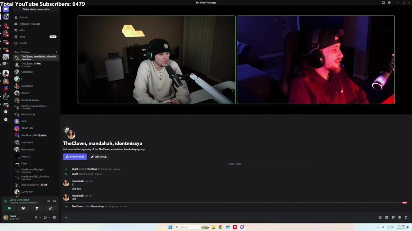Screen dimensions: 412x231
Task: Click the Quick user profile panel
Action: pos(18,217)
